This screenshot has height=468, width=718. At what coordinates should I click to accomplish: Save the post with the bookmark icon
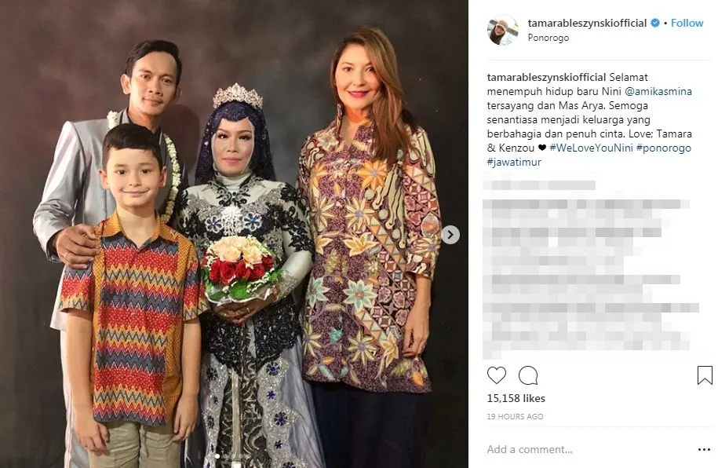pos(705,375)
